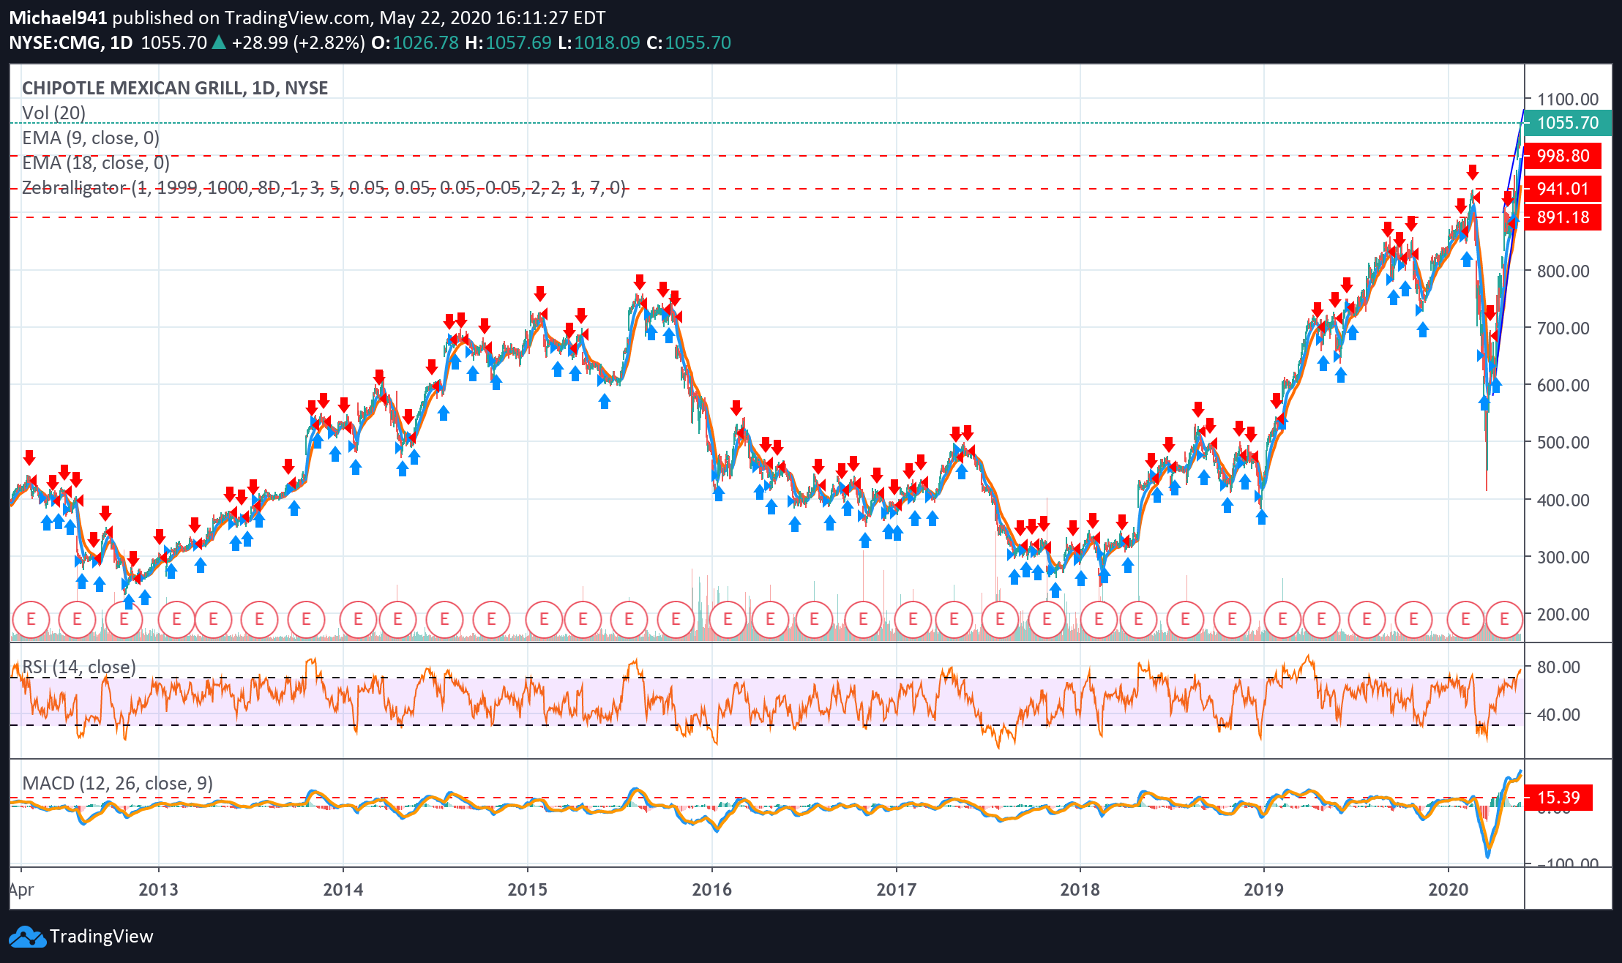Click the red 941.01 price line label
The width and height of the screenshot is (1622, 963).
[x=1563, y=189]
